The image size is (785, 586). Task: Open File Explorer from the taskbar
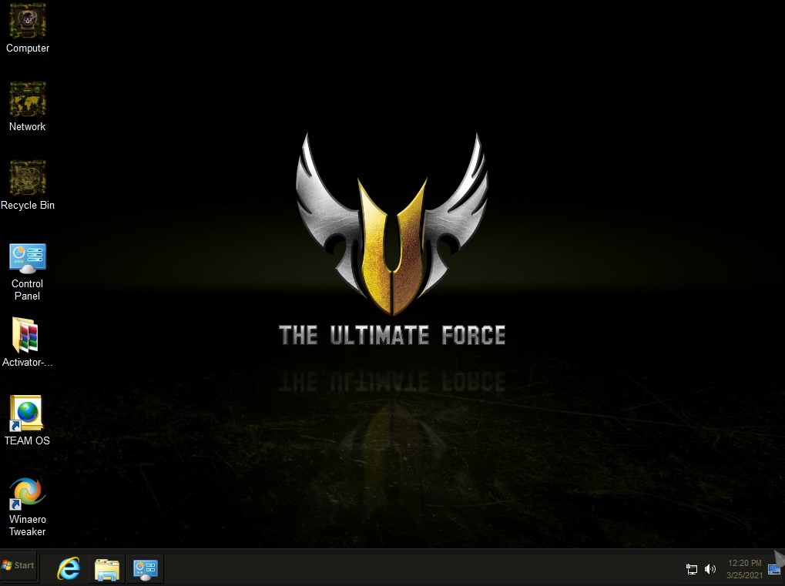(x=107, y=569)
